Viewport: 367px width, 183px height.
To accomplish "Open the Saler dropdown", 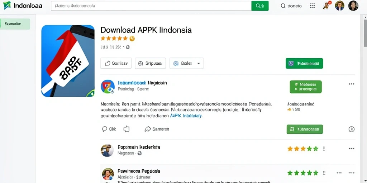I will coord(186,63).
